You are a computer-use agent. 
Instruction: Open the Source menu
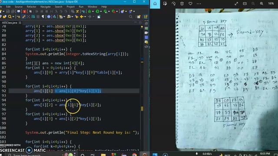pyautogui.click(x=19, y=7)
